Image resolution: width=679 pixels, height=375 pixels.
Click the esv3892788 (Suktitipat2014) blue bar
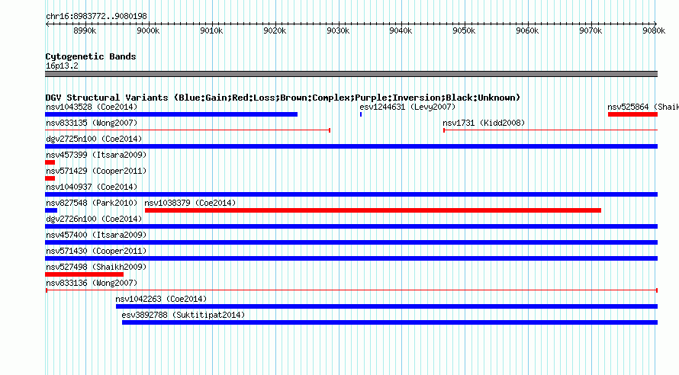(x=390, y=322)
